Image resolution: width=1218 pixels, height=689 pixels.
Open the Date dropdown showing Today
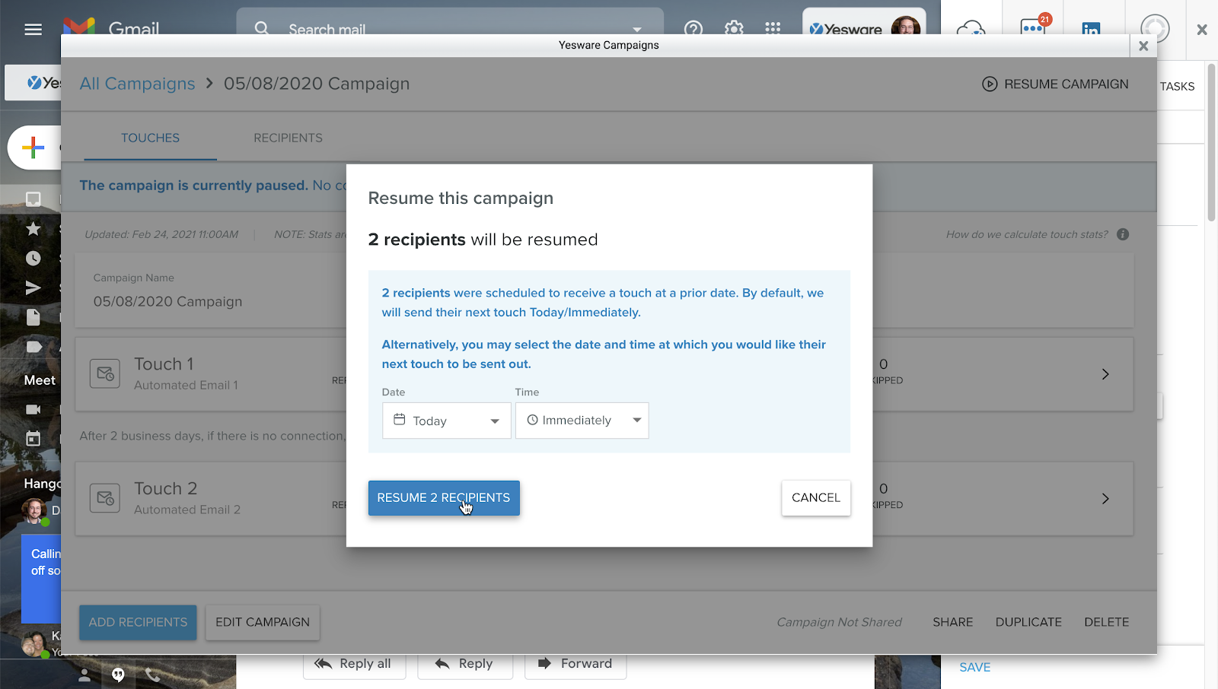click(446, 421)
